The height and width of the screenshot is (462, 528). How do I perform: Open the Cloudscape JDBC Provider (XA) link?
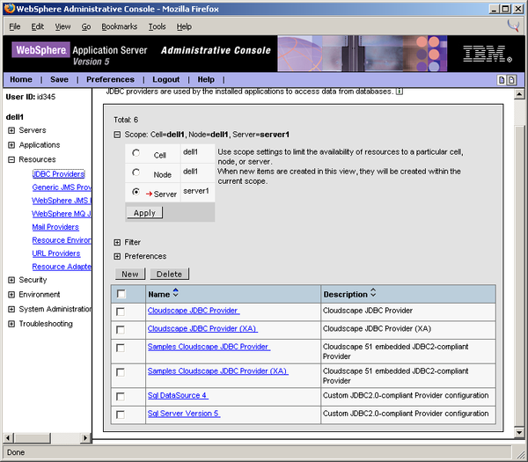(202, 328)
